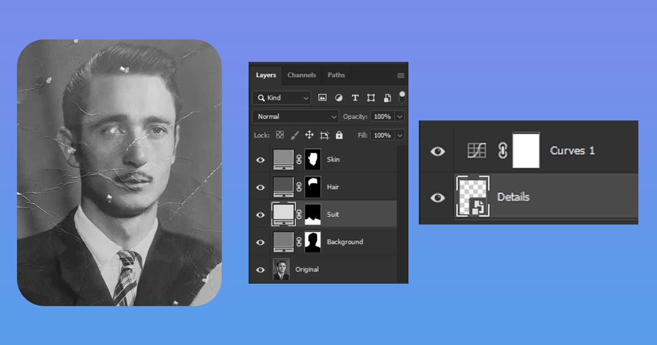Select the Details layer
The height and width of the screenshot is (345, 657).
[x=513, y=197]
